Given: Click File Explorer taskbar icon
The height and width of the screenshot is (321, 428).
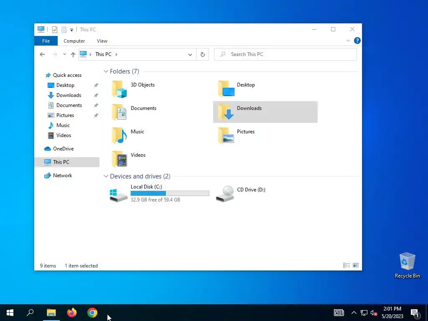Looking at the screenshot, I should 51,313.
